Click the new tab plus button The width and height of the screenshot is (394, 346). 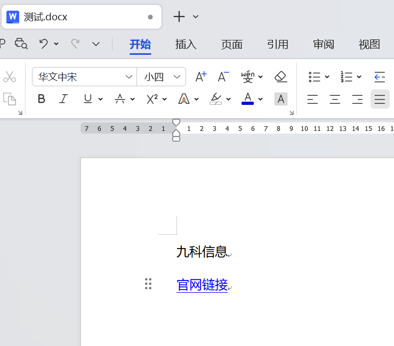click(x=179, y=17)
